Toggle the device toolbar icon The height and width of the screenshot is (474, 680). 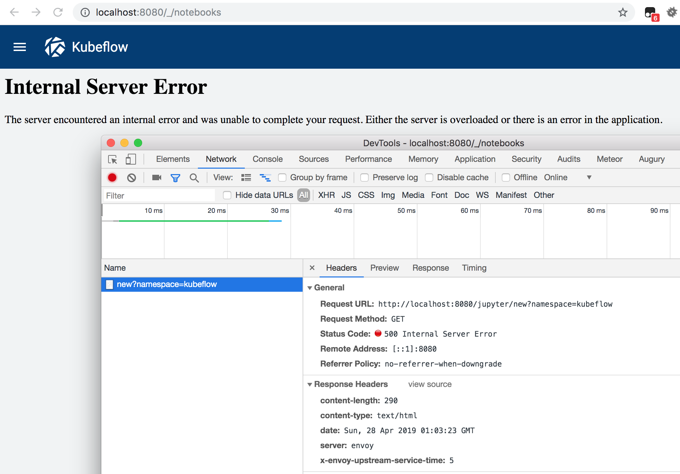tap(131, 159)
